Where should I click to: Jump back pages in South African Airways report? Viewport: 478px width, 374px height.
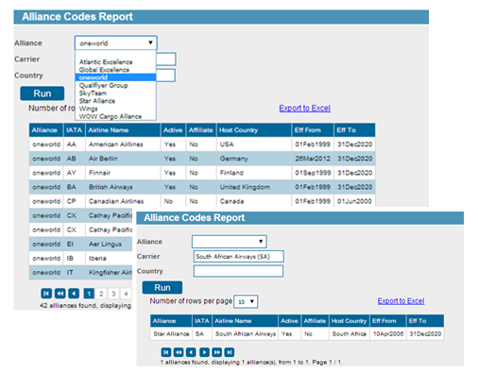[x=179, y=352]
